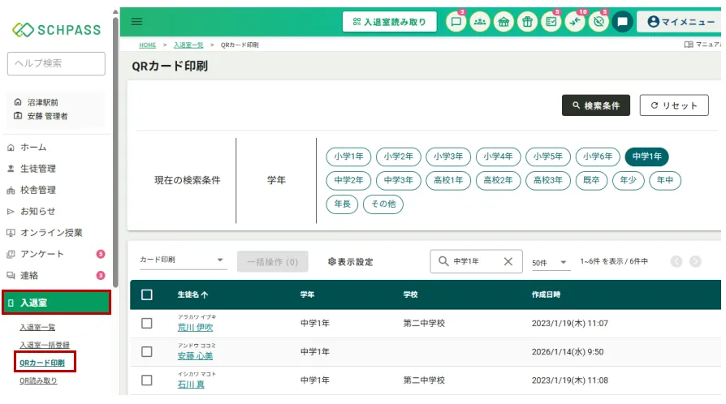
Task: Click the checklist icon in top bar
Action: point(551,22)
